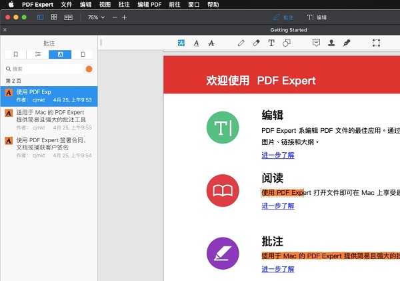
Task: Click the red open book icon
Action: coord(223,191)
